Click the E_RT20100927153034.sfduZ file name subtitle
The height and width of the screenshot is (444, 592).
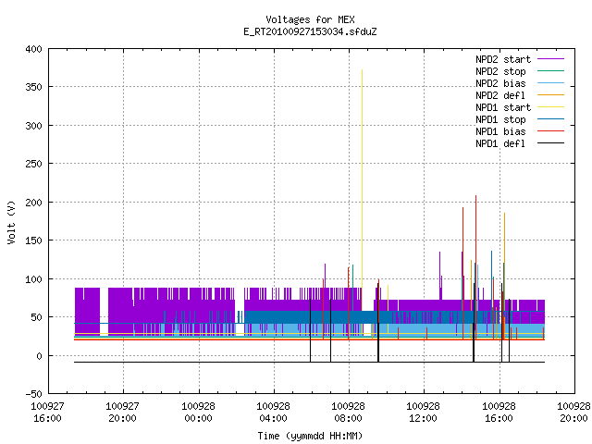(x=310, y=31)
